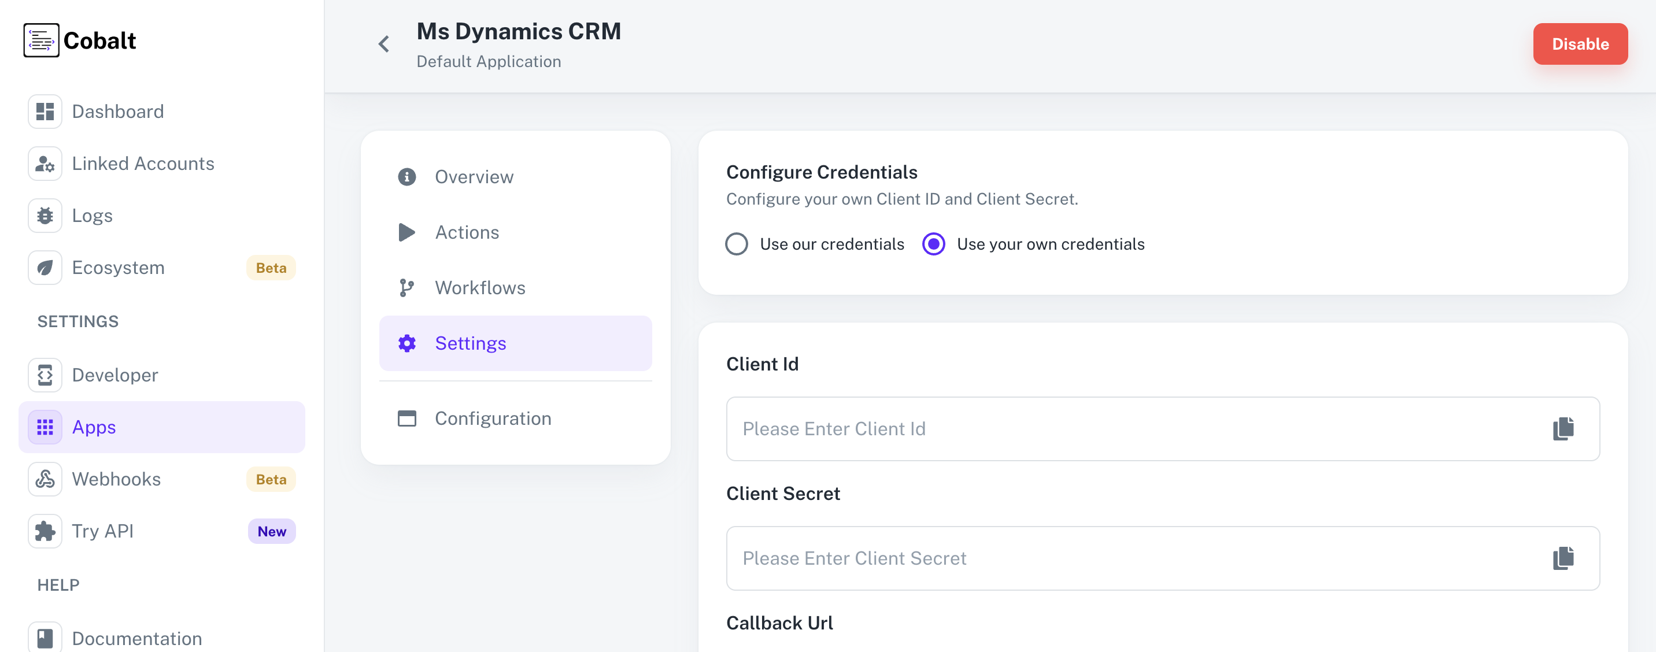Select the Dashboard sidebar icon

(x=45, y=111)
